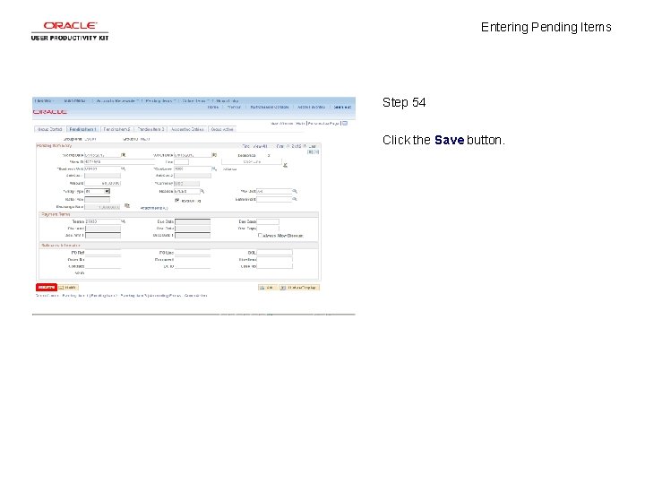
Task: Click the Sales Person lookup magnifier icon
Action: 295,199
